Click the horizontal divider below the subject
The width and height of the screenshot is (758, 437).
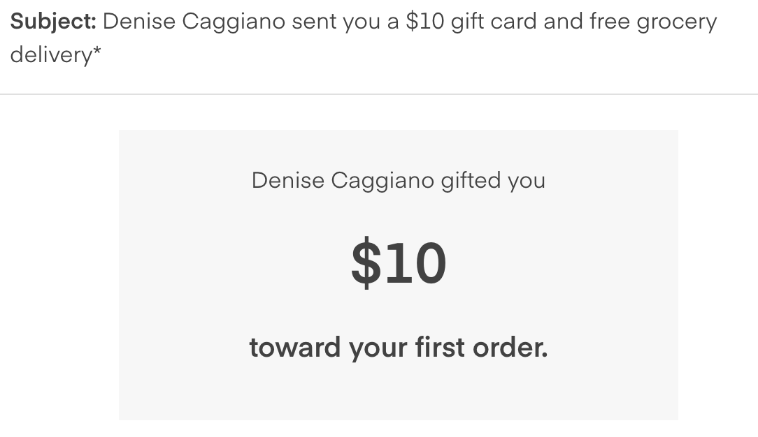point(379,94)
